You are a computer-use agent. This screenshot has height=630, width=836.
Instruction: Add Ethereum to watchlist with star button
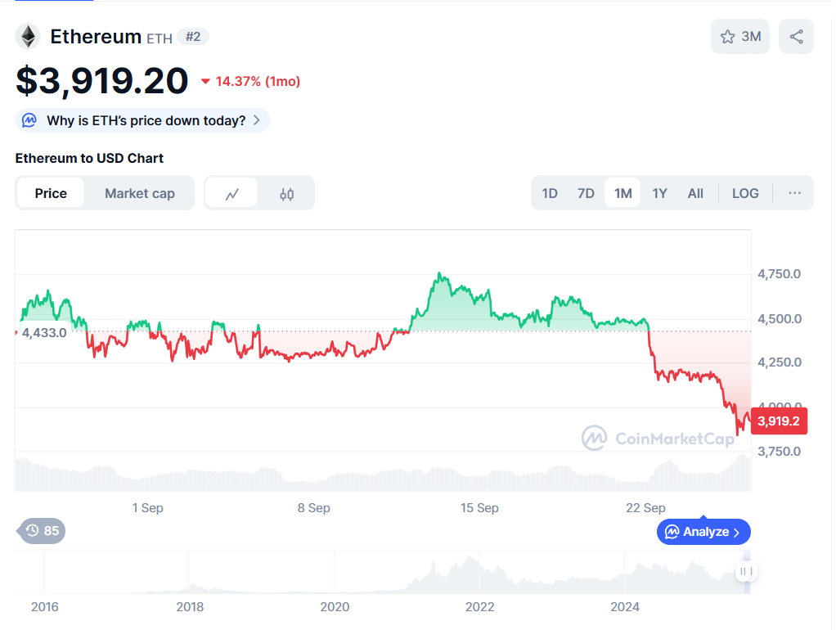739,37
